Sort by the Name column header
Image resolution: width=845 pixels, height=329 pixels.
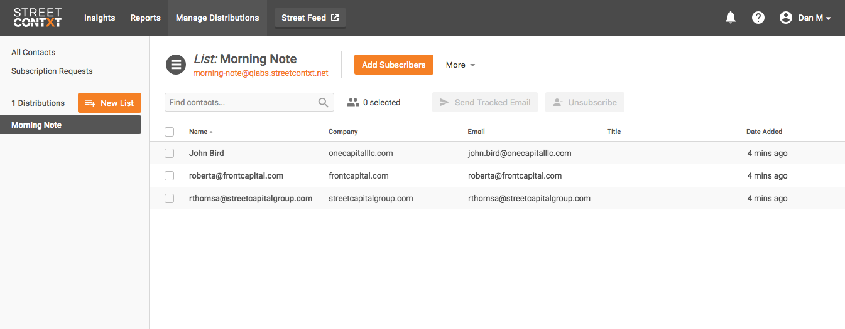tap(200, 132)
